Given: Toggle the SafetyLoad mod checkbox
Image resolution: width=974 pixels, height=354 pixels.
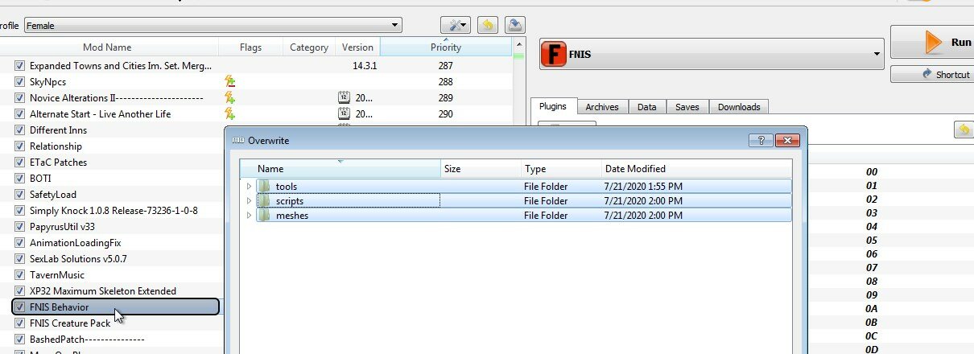Looking at the screenshot, I should point(19,194).
